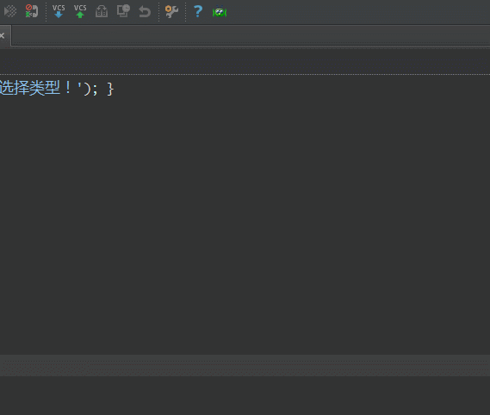Click the panel below the status strip
Image resolution: width=490 pixels, height=415 pixels.
245,395
